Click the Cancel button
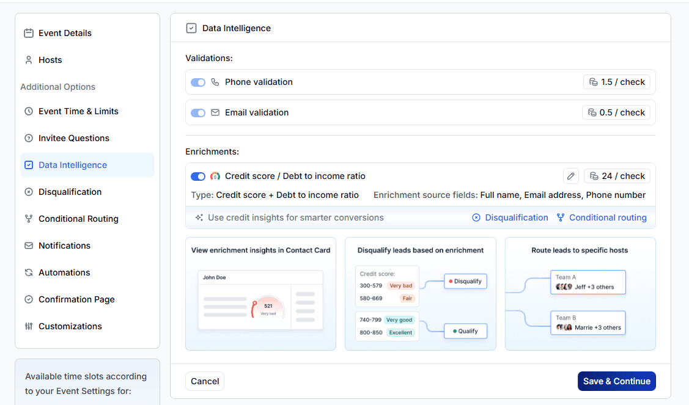This screenshot has height=405, width=689. [x=205, y=381]
